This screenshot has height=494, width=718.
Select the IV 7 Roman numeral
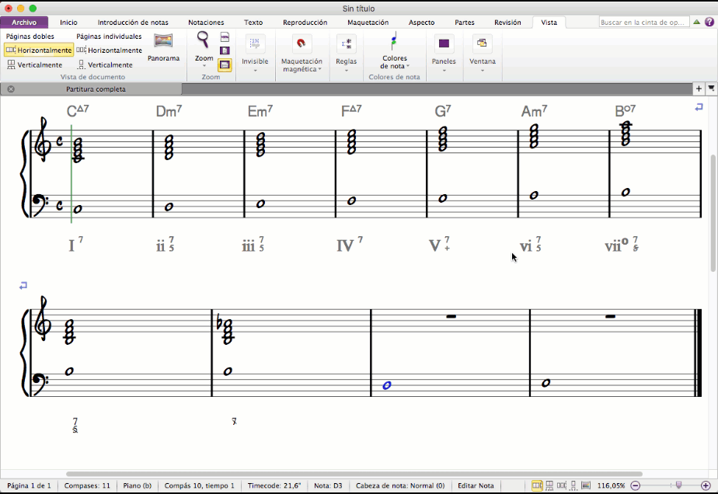350,245
